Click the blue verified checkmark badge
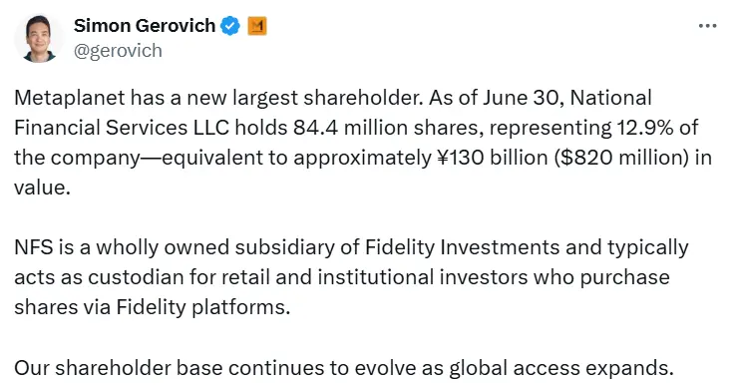The width and height of the screenshot is (733, 385). coord(230,26)
